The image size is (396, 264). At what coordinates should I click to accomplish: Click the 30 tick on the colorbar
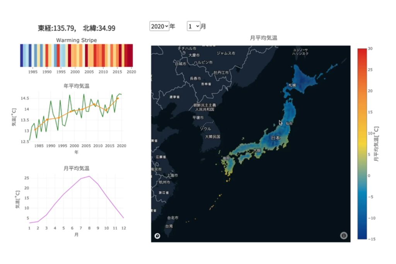370,48
